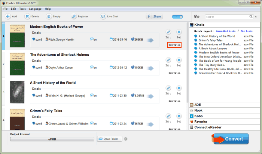Select The Tiny Story Book in Kindle list
This screenshot has height=154, width=262.
(x=224, y=65)
